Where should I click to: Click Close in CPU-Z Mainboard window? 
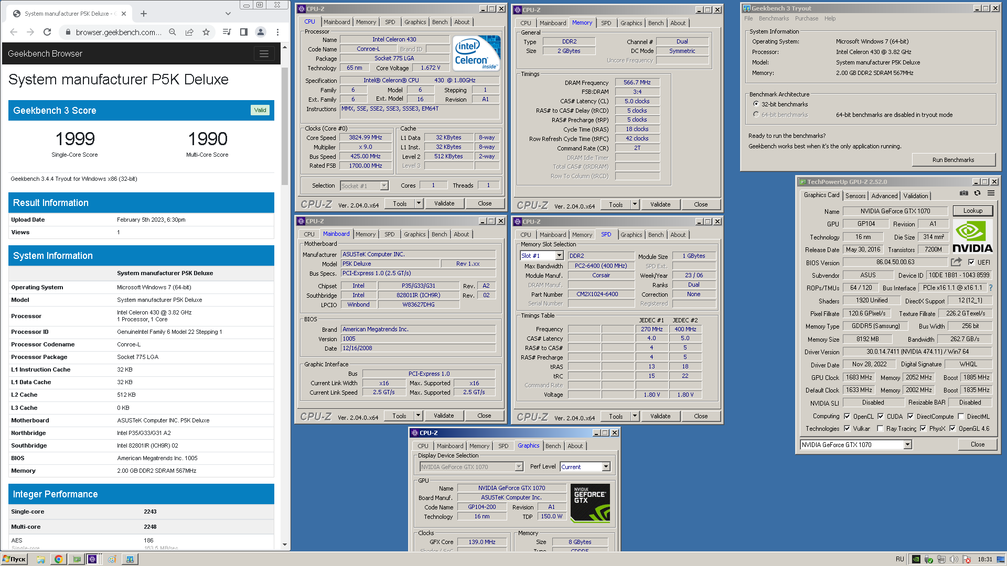pyautogui.click(x=484, y=416)
